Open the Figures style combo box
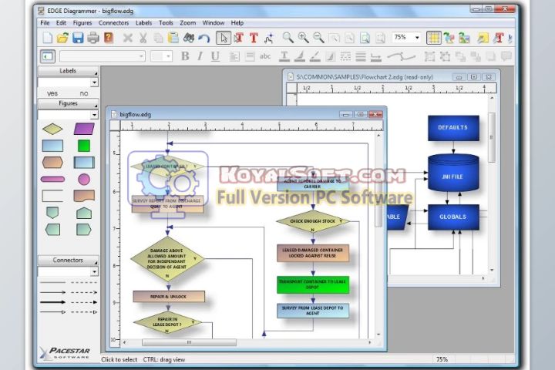 [68, 115]
